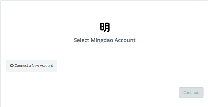Click Connect a New Account button
The image size is (208, 107).
(32, 66)
